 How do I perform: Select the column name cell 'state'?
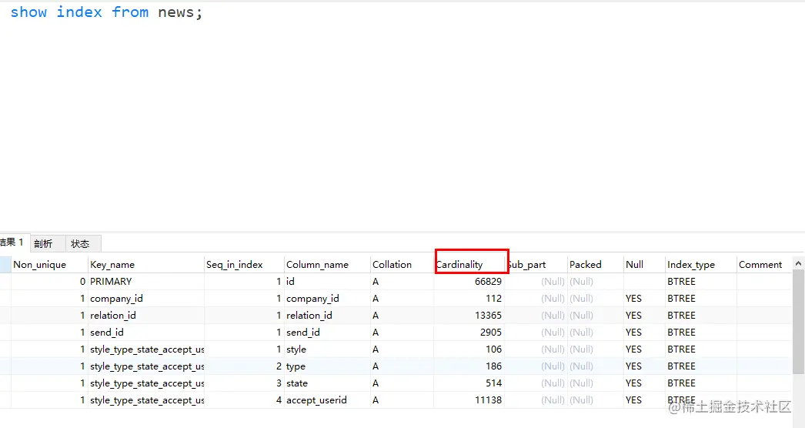[327, 383]
